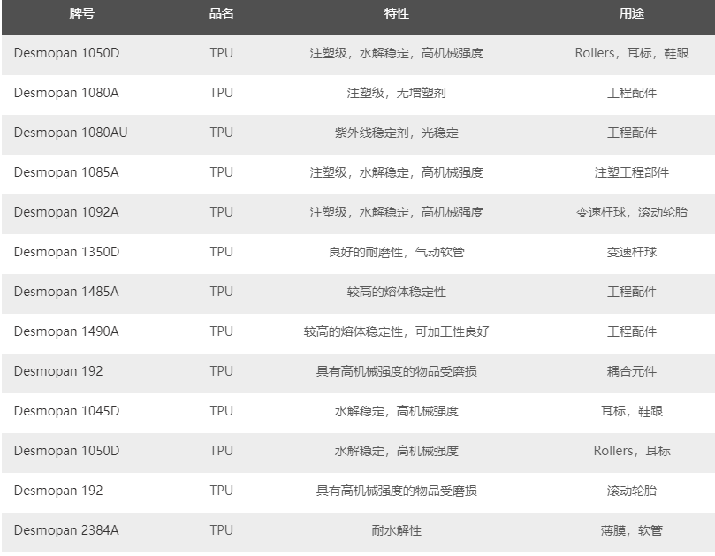
Task: Select the 特性 column header
Action: (x=396, y=14)
